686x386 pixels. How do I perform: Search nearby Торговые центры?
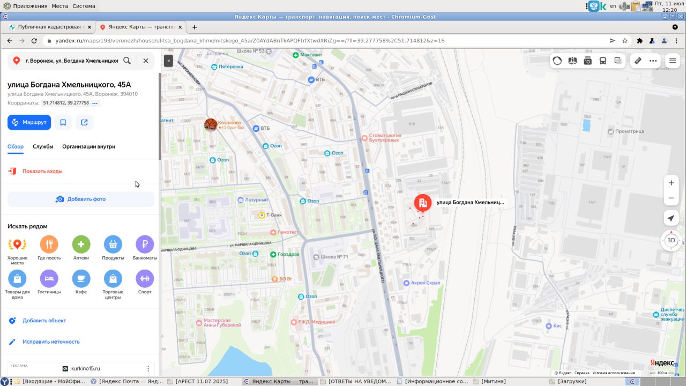coord(113,279)
